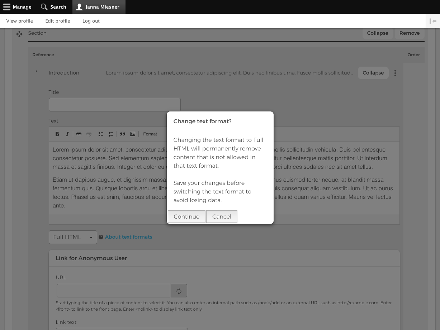Open the Format dropdown in the editor toolbar
The width and height of the screenshot is (440, 330).
click(150, 134)
